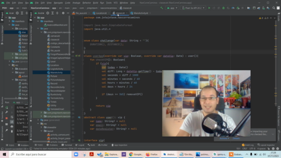Open the AVD Manager device icon in toolbar
281x158 pixels.
[x=263, y=8]
